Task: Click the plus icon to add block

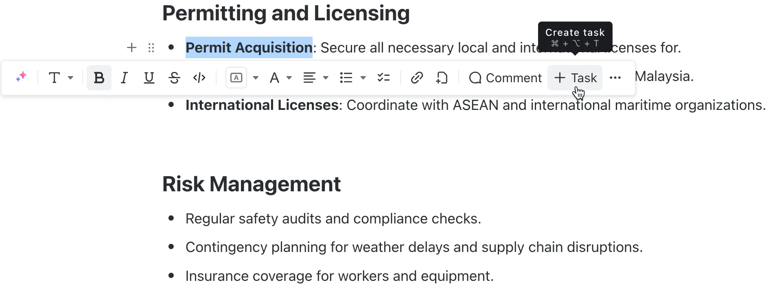Action: 131,48
